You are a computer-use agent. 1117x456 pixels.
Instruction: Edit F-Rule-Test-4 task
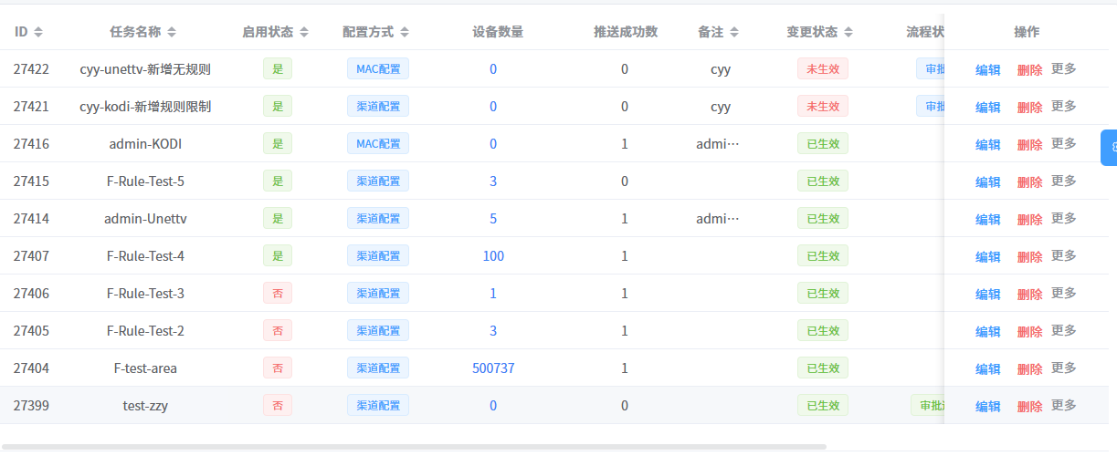point(988,256)
